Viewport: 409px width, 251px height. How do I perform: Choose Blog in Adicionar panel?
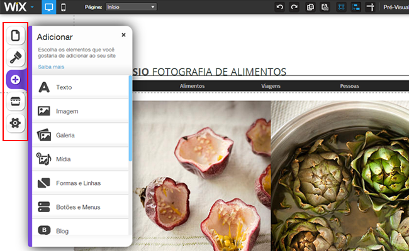pos(81,228)
